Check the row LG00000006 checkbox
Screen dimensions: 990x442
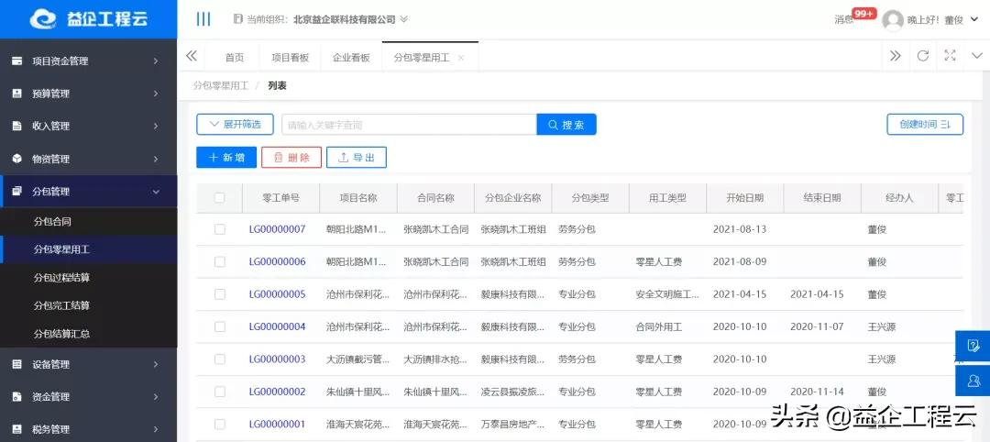(220, 261)
